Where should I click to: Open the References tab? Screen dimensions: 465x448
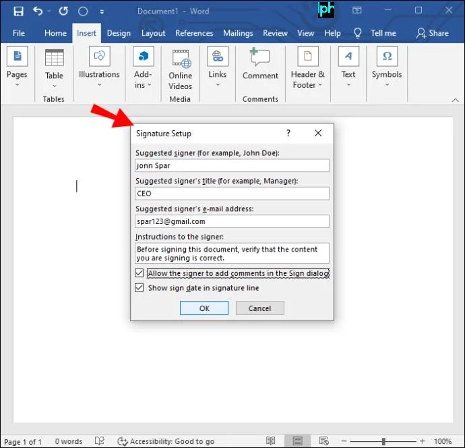[194, 33]
